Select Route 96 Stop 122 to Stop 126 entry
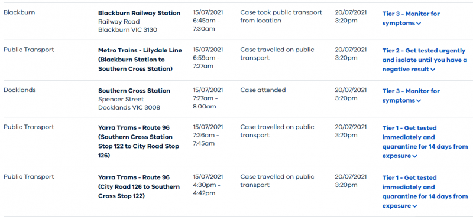This screenshot has height=217, width=473. [139, 142]
